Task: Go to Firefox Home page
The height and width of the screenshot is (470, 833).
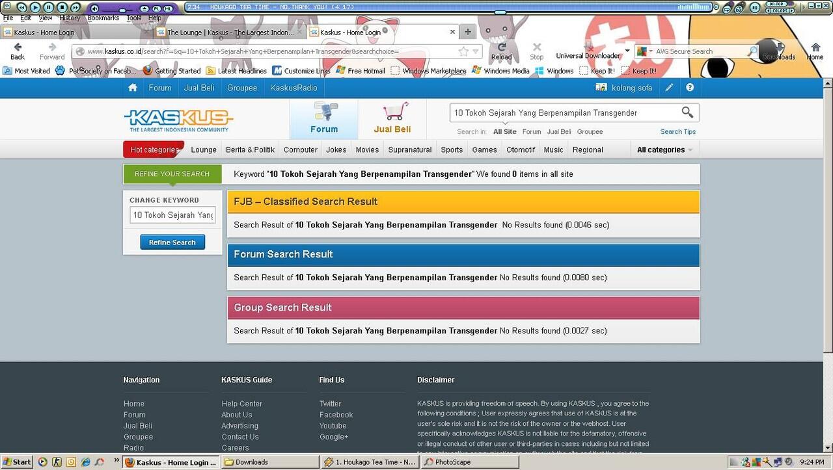Action: pyautogui.click(x=815, y=51)
